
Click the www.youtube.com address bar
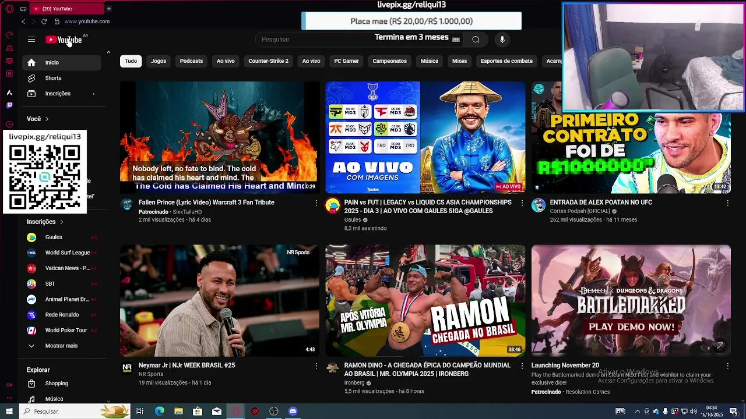pyautogui.click(x=87, y=22)
